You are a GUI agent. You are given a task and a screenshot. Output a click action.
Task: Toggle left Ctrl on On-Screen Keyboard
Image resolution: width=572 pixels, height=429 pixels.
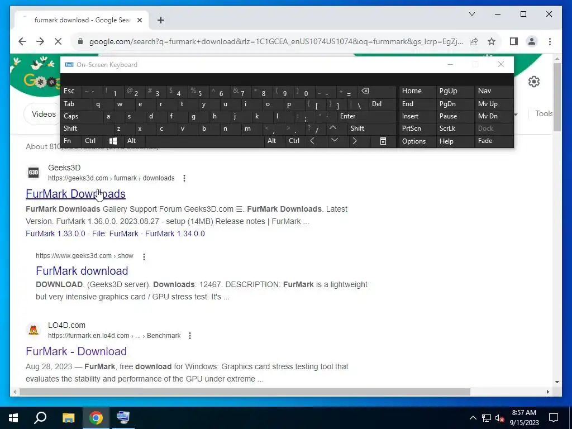pyautogui.click(x=92, y=141)
